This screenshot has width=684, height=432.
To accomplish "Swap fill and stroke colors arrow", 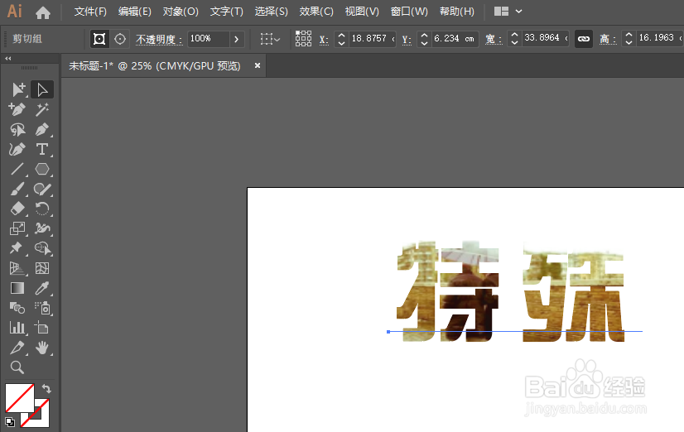I will (x=46, y=388).
